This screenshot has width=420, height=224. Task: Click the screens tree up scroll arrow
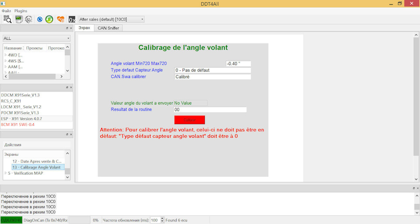click(x=67, y=153)
